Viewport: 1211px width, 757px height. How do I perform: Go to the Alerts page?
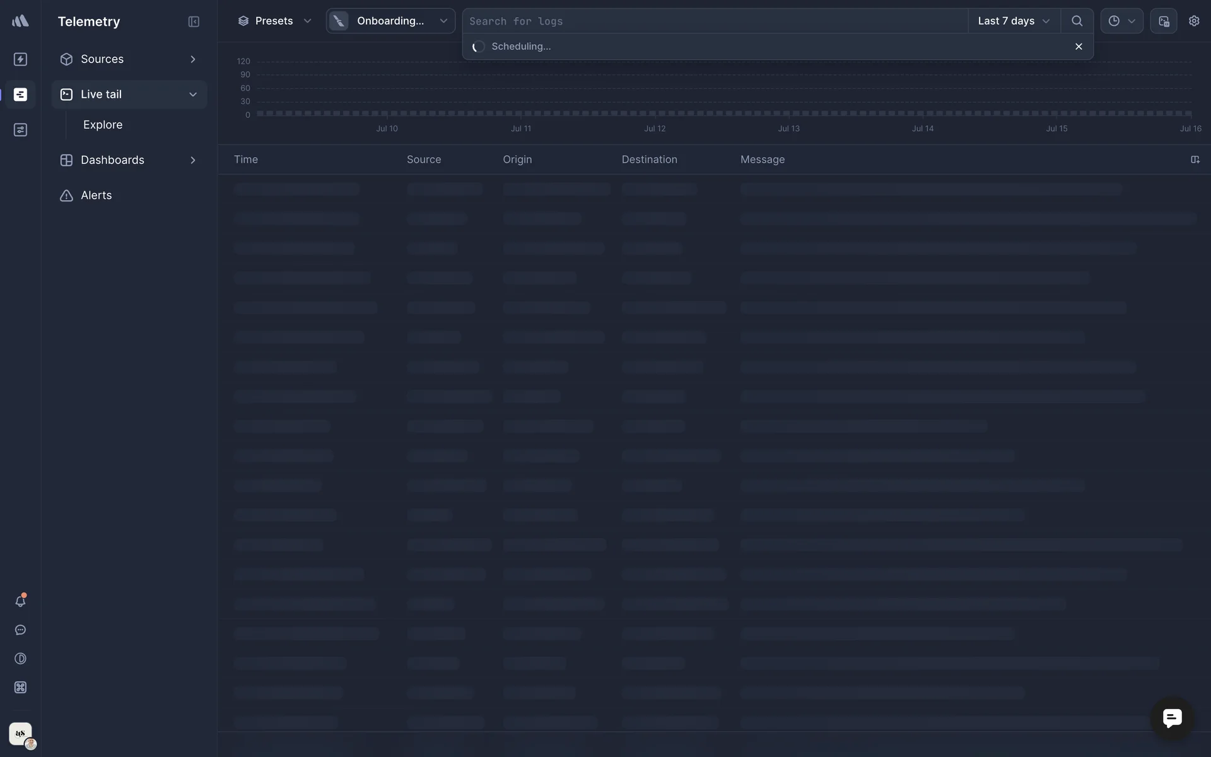[96, 196]
